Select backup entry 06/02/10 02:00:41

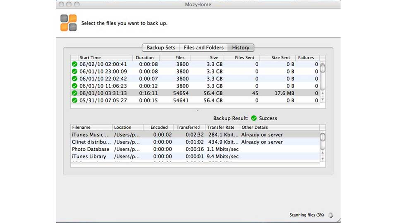(195, 64)
